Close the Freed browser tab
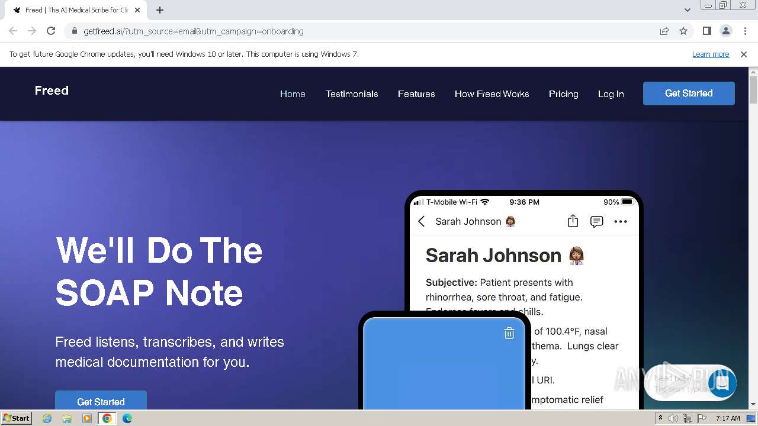This screenshot has width=758, height=426. coord(137,10)
